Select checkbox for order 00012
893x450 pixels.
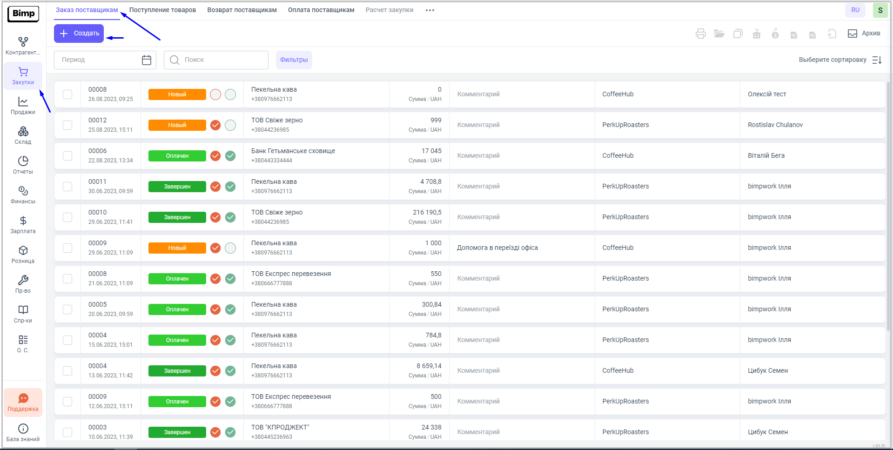coord(67,125)
